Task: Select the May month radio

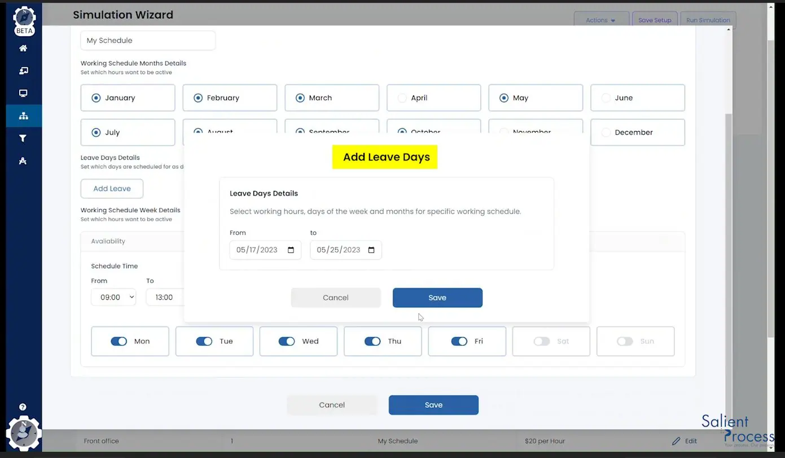Action: click(x=504, y=98)
